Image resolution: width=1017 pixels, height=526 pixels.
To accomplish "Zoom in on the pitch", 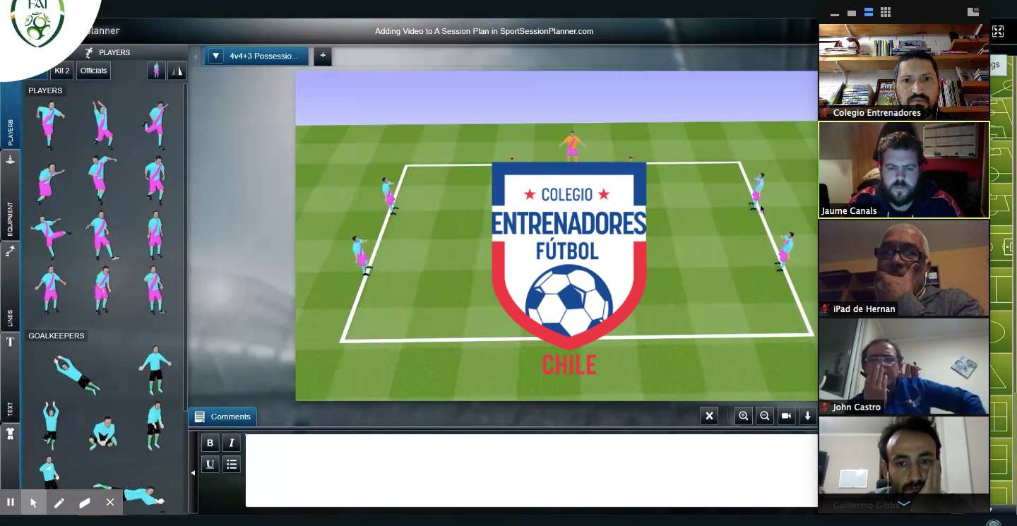I will coord(743,416).
